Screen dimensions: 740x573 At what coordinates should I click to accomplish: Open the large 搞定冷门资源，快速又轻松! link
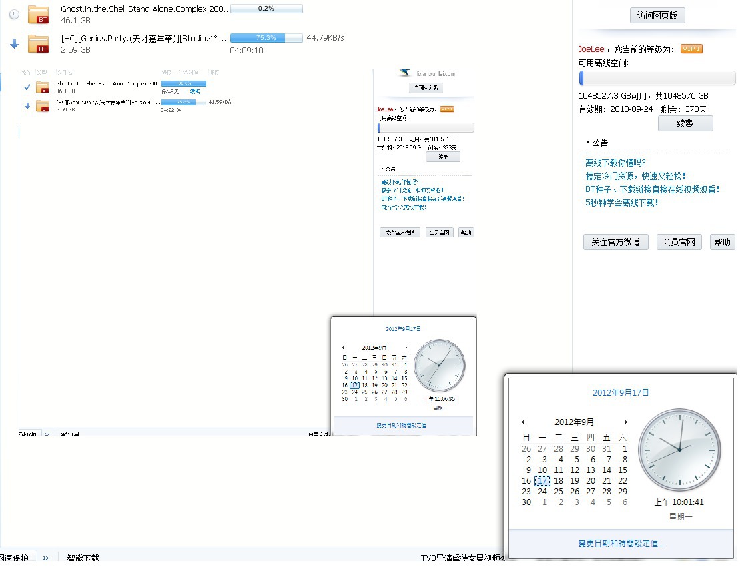[x=635, y=176]
